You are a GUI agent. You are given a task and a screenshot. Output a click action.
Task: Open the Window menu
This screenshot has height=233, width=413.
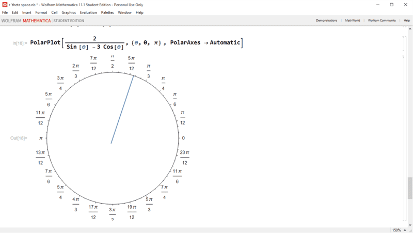[x=124, y=12]
